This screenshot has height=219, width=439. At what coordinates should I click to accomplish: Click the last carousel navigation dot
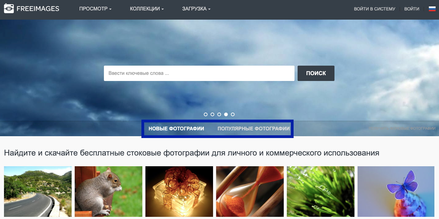233,114
